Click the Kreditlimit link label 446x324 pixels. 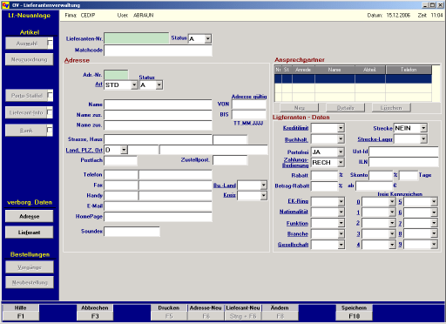pos(295,128)
